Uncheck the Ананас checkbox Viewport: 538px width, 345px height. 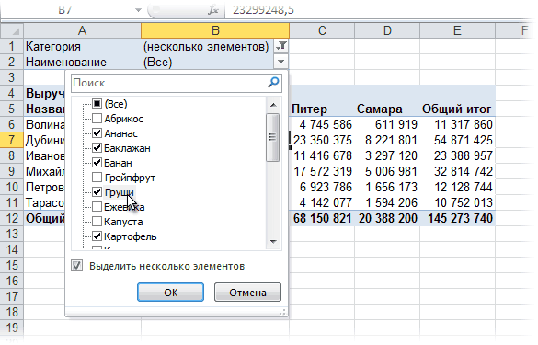[x=97, y=133]
